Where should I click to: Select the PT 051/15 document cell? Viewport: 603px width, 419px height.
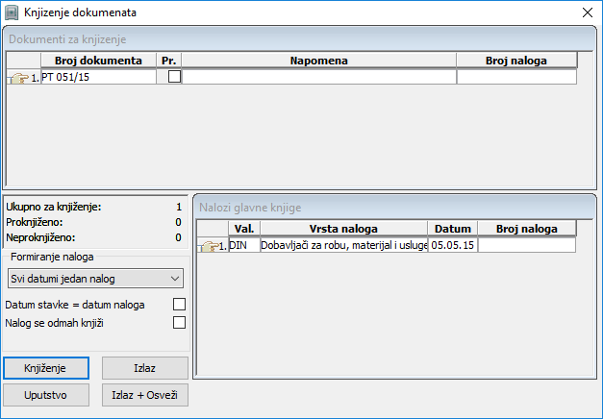[97, 78]
